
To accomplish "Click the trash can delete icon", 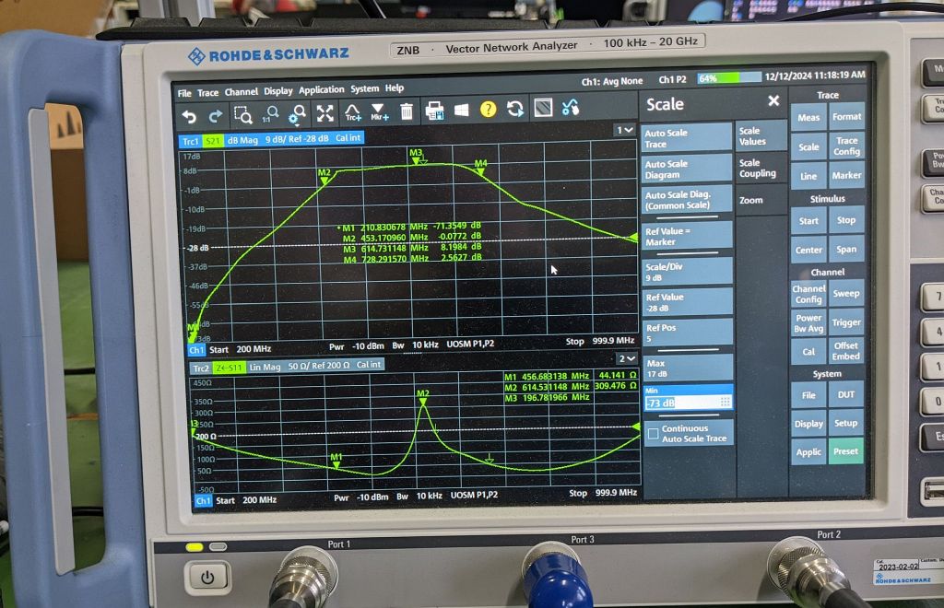I will (x=407, y=112).
